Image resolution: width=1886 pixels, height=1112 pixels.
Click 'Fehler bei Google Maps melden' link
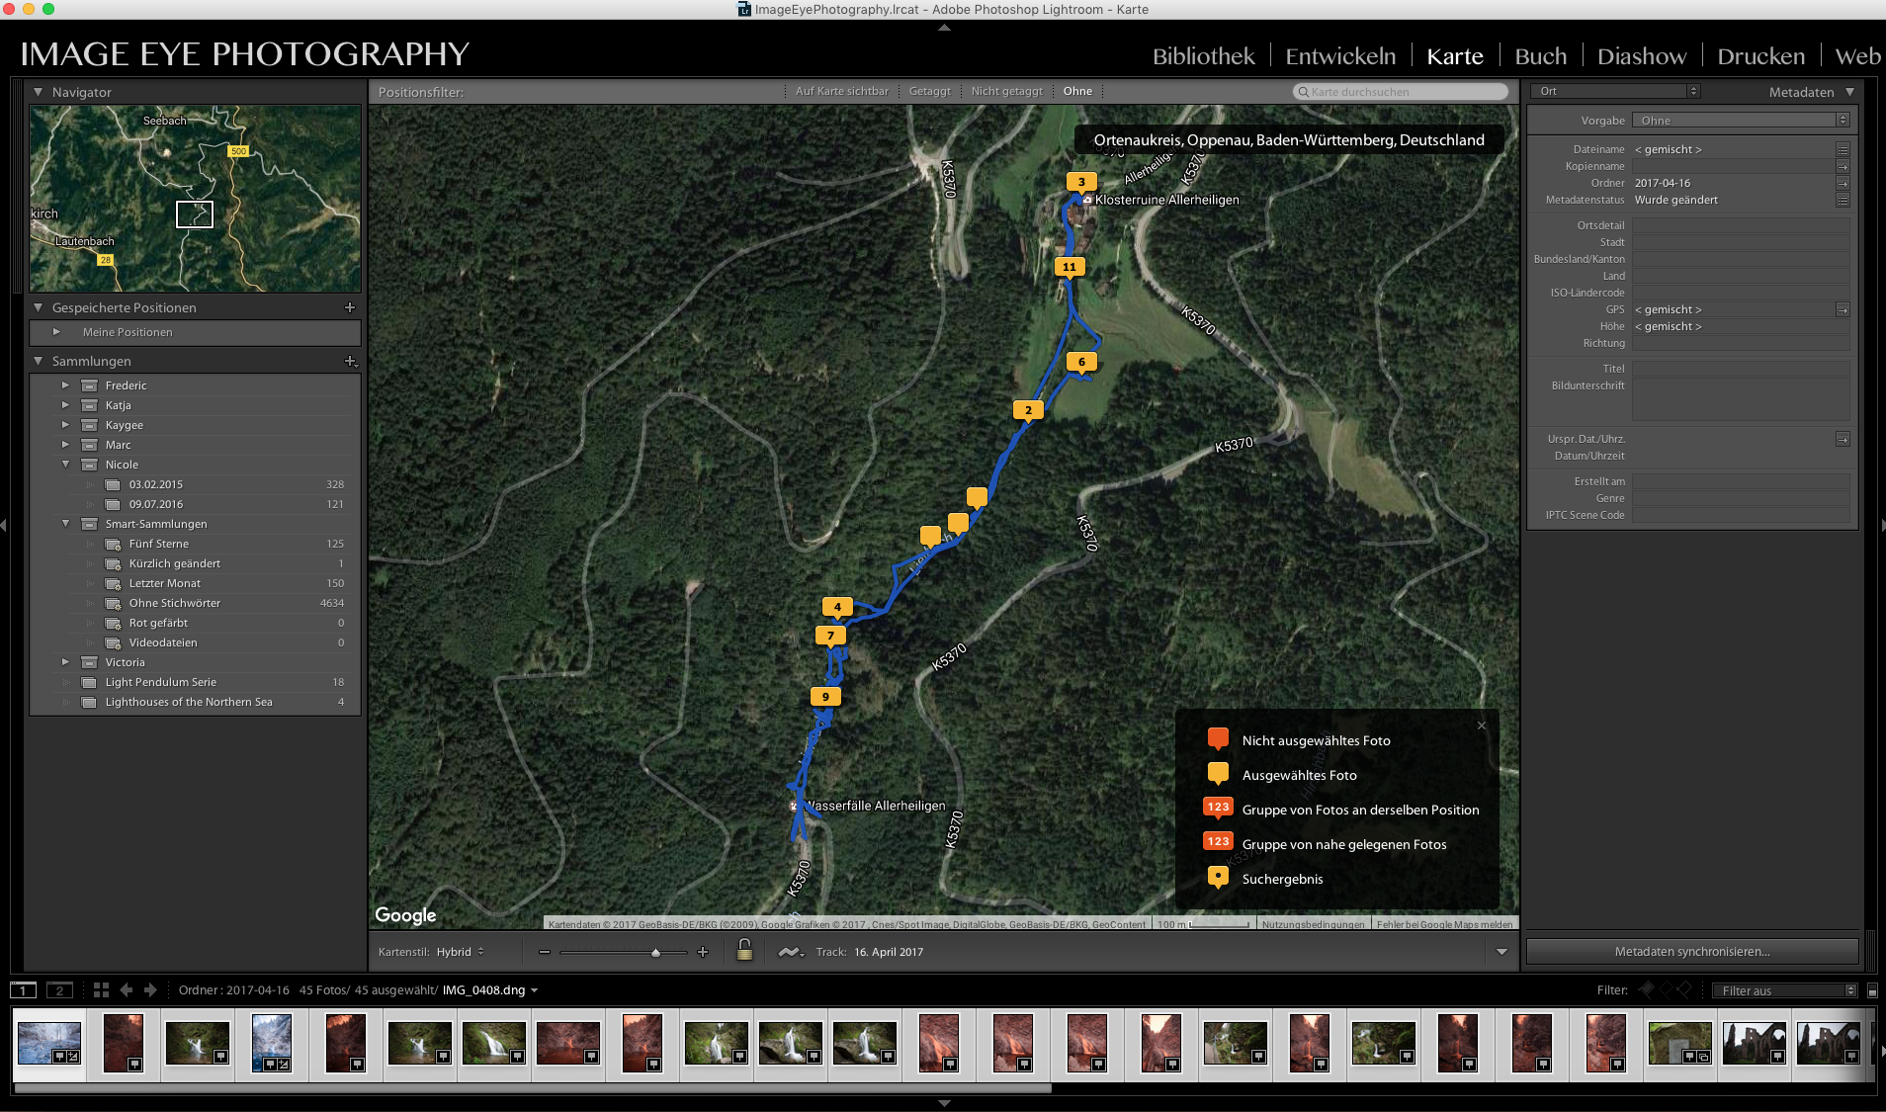point(1444,924)
